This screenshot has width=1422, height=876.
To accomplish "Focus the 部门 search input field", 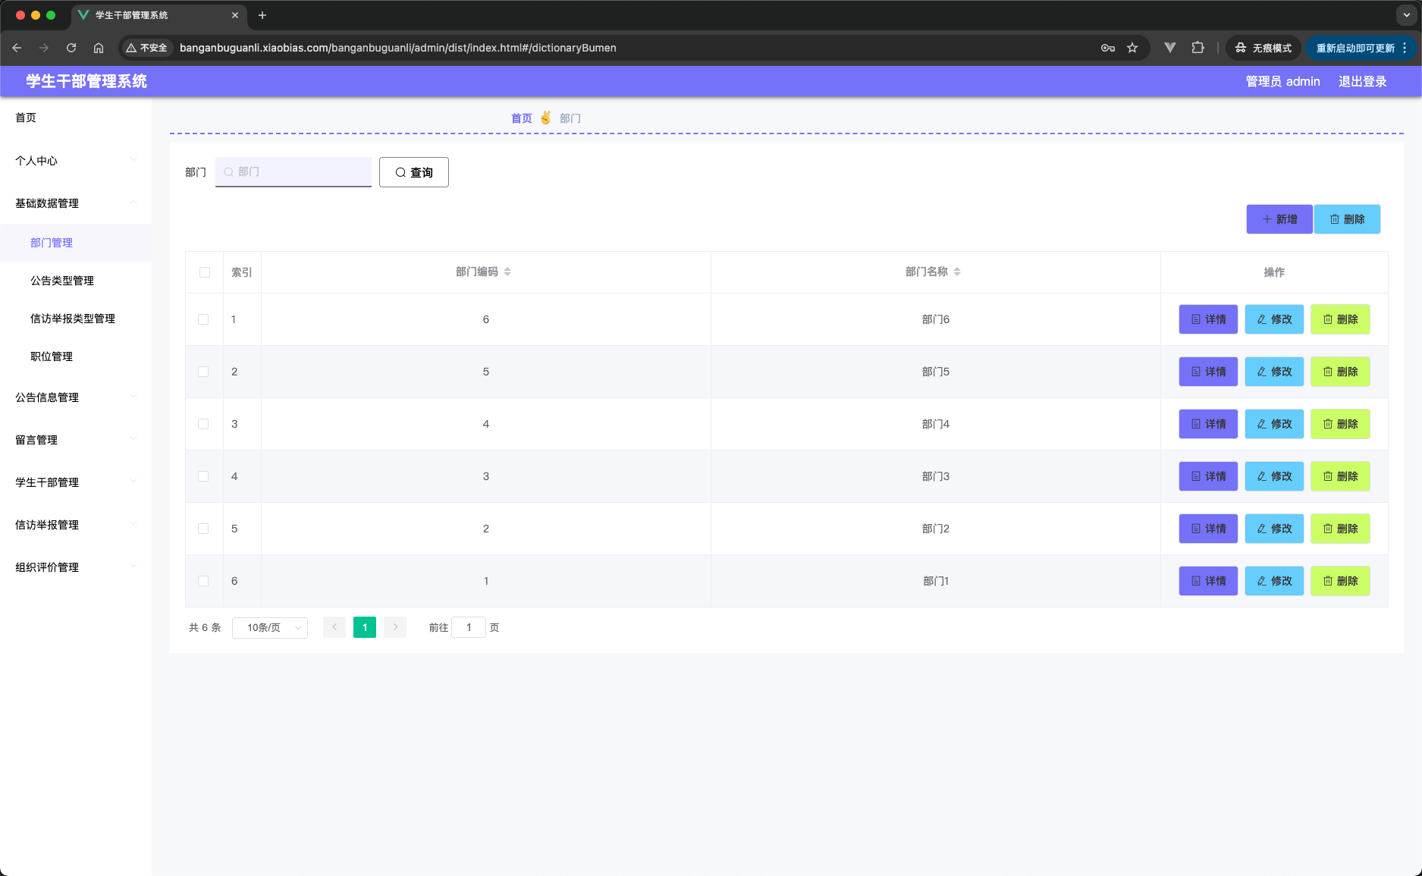I will point(294,171).
